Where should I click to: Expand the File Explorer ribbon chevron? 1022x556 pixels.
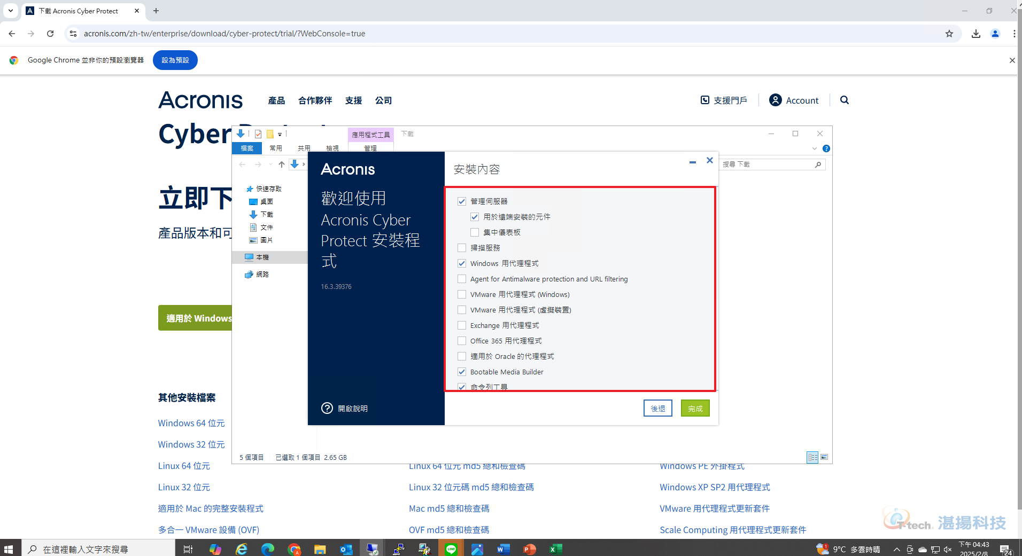point(814,148)
